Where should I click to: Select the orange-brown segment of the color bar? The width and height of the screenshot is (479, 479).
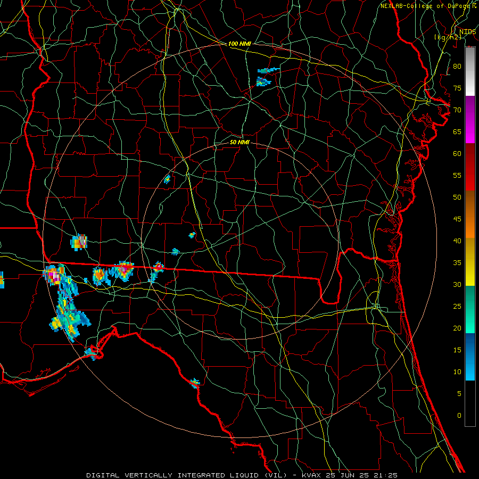[x=470, y=214]
